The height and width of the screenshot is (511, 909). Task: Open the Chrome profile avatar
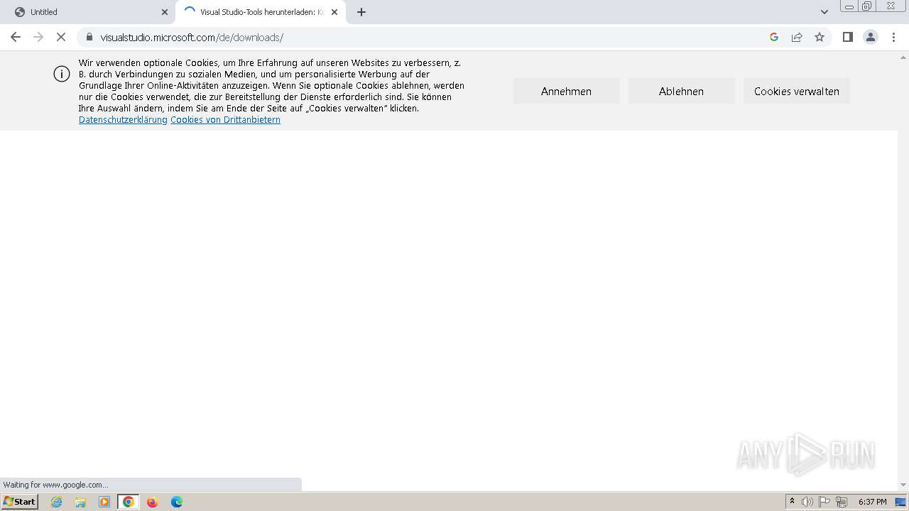[871, 37]
